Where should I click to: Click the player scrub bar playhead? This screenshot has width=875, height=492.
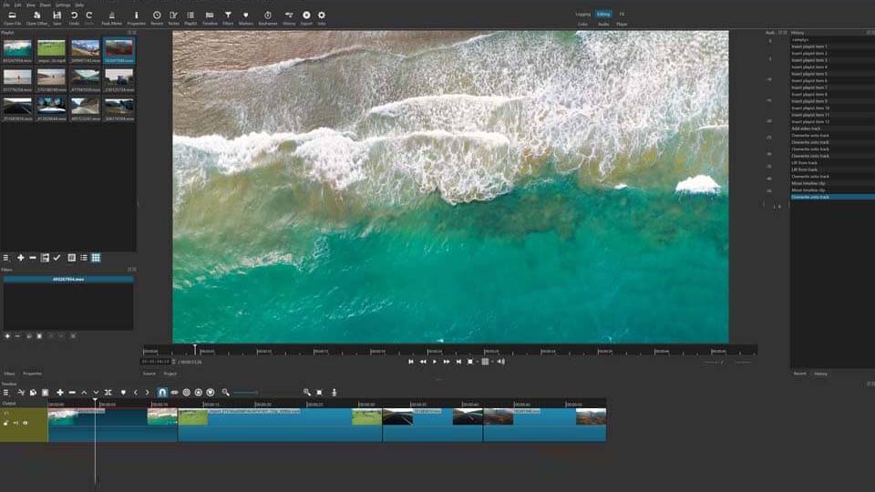coord(195,349)
